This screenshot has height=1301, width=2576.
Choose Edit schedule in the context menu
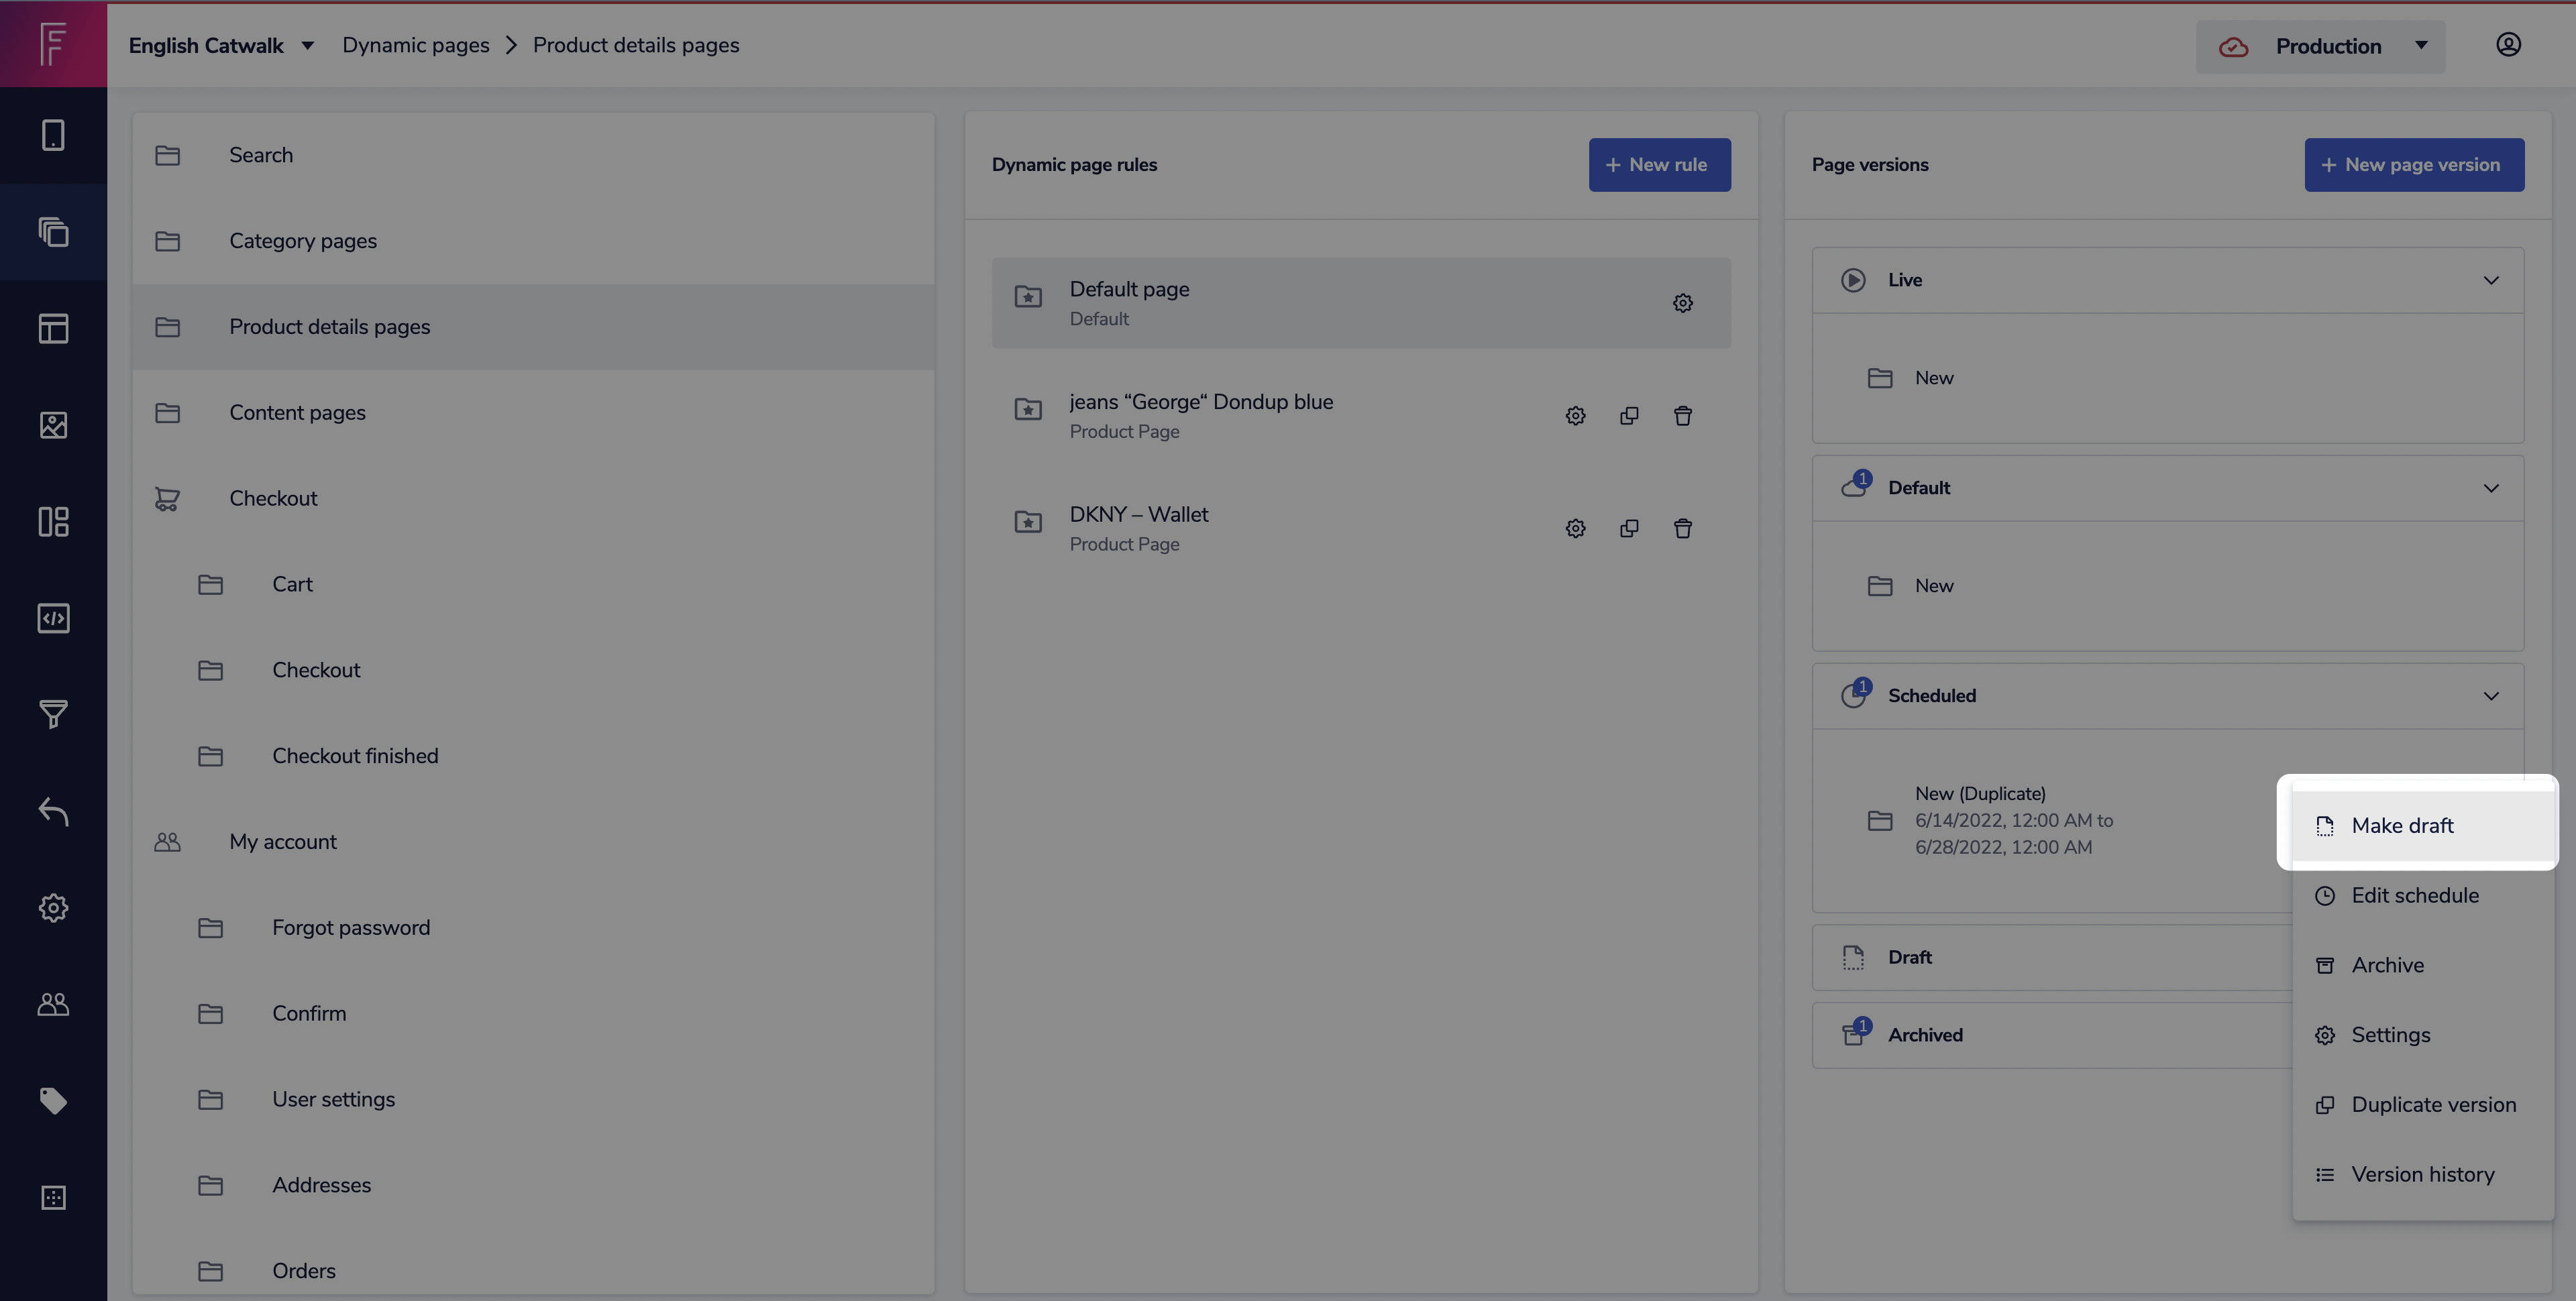coord(2414,895)
